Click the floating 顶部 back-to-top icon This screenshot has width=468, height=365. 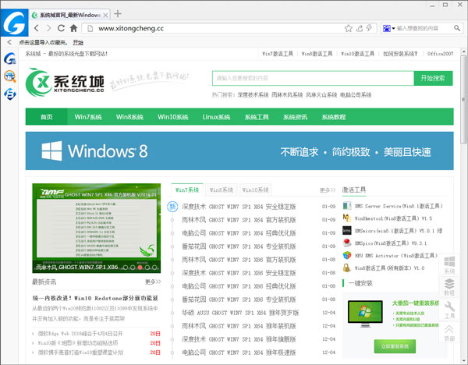point(449,332)
